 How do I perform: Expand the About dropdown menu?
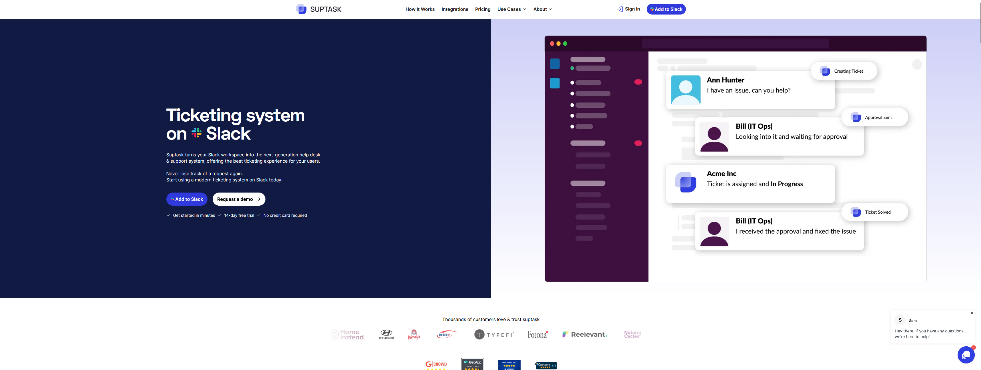542,9
